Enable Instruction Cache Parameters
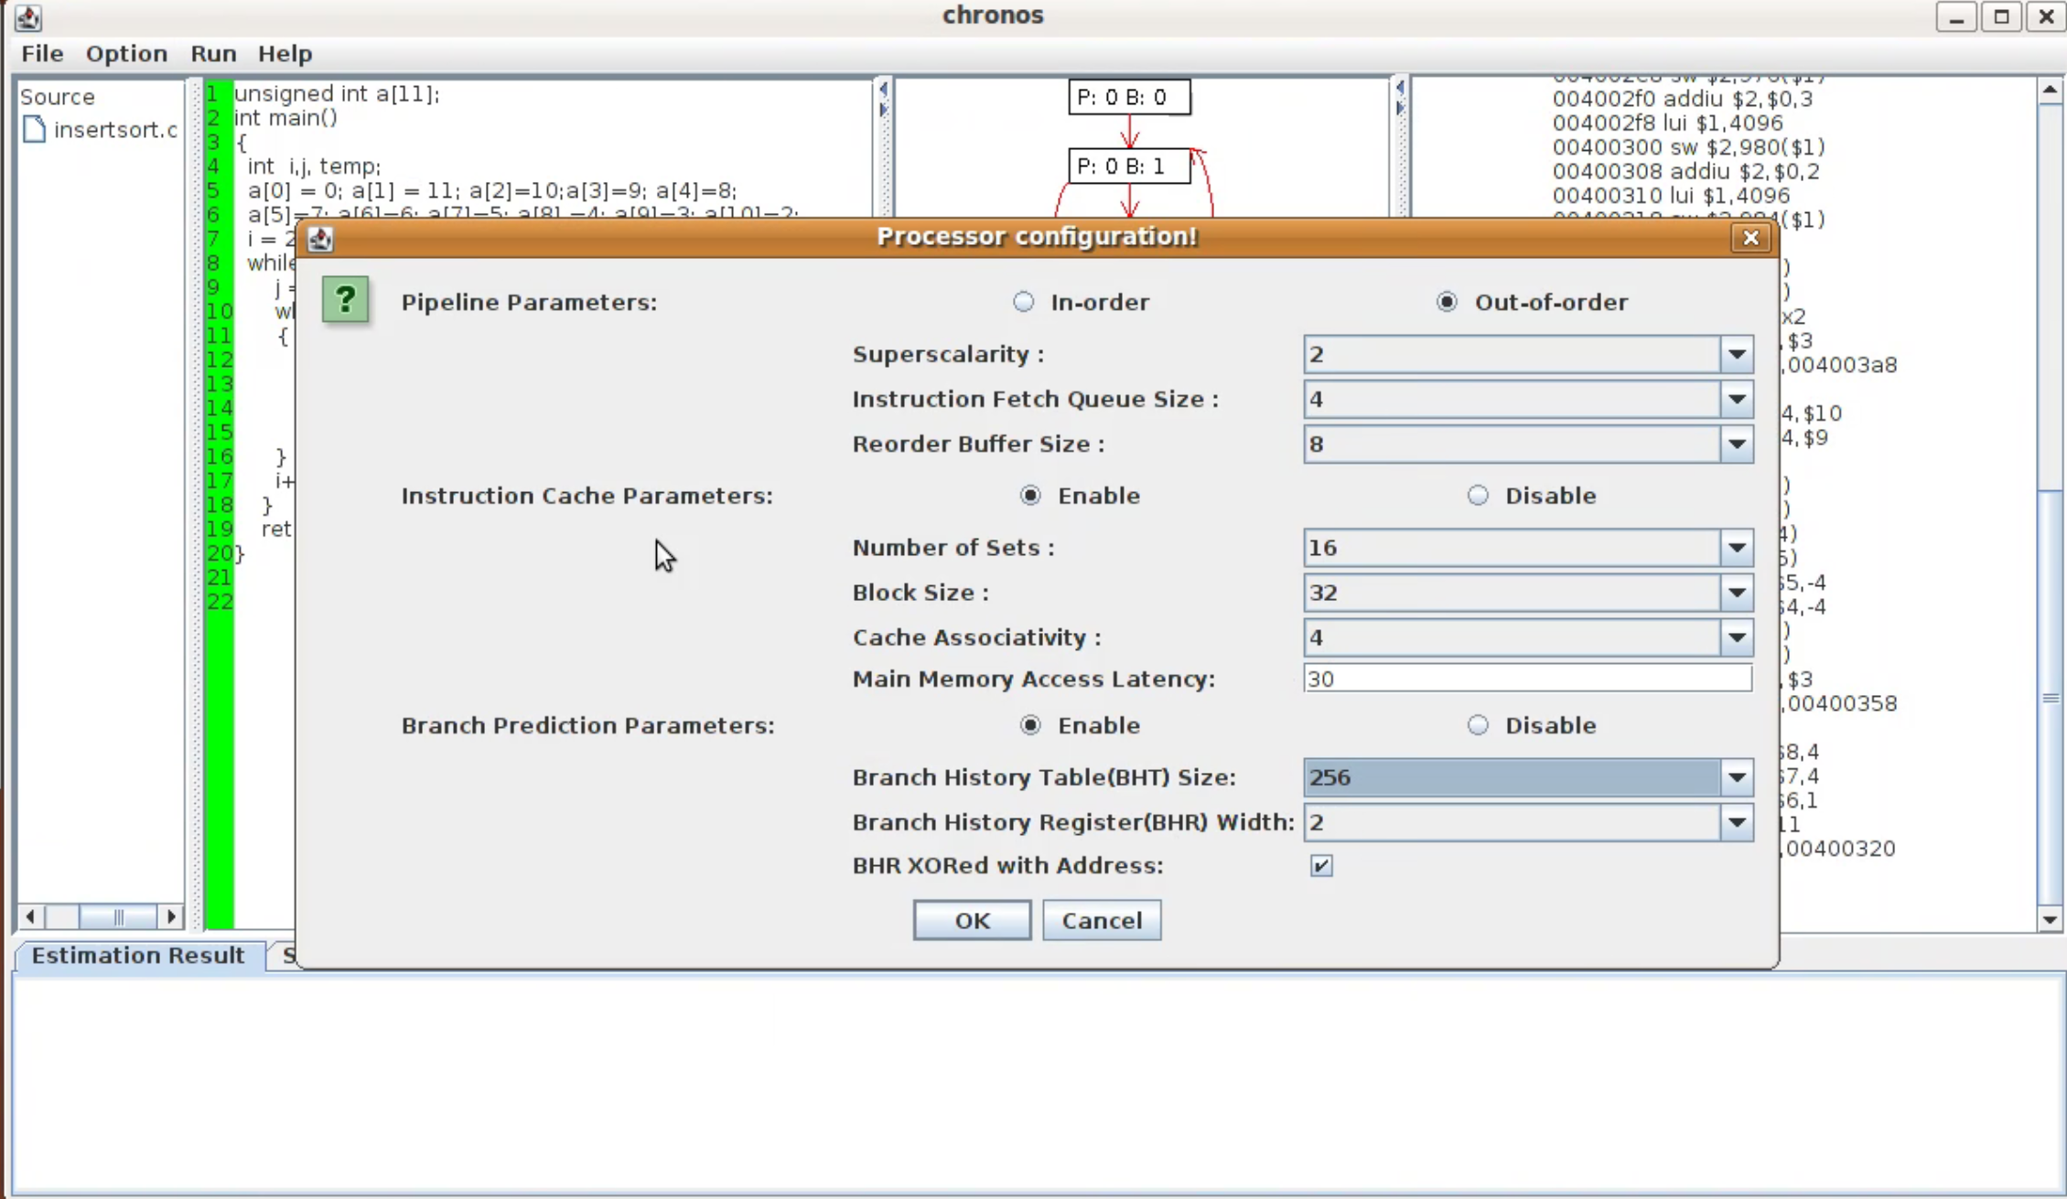Image resolution: width=2067 pixels, height=1199 pixels. (x=1029, y=496)
